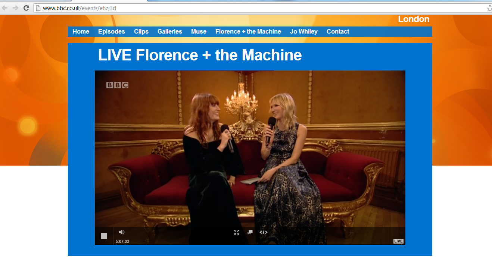
Task: Mute the video volume speaker icon
Action: tap(121, 232)
